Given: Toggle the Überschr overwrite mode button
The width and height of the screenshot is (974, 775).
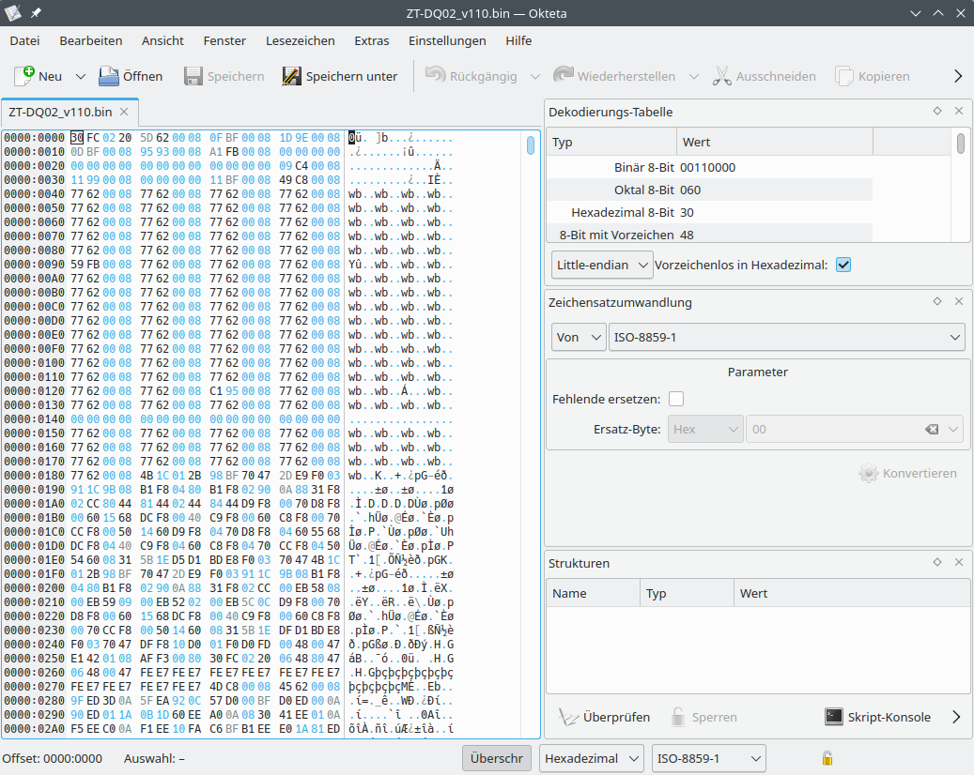Looking at the screenshot, I should (x=496, y=758).
